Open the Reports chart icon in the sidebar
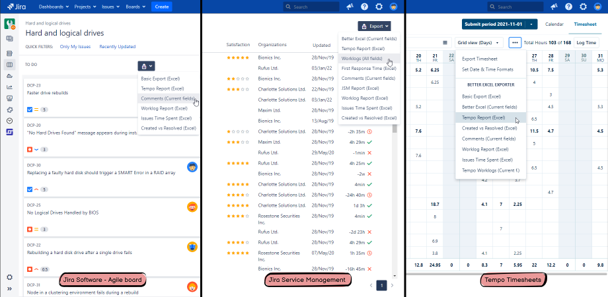 (10, 87)
